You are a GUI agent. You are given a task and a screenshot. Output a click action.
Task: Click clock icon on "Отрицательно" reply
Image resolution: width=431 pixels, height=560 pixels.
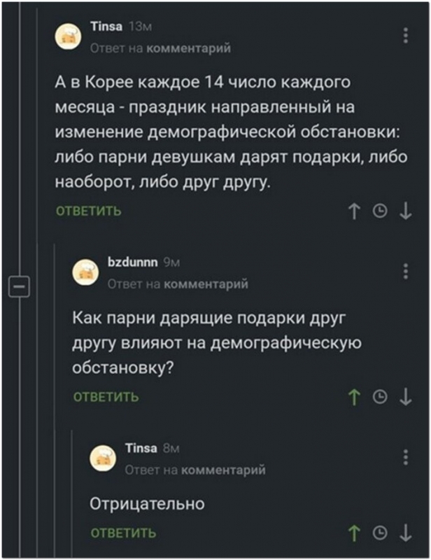382,533
